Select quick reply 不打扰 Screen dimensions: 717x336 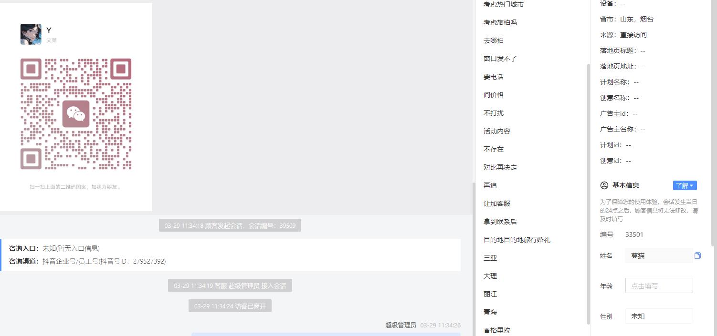point(494,113)
